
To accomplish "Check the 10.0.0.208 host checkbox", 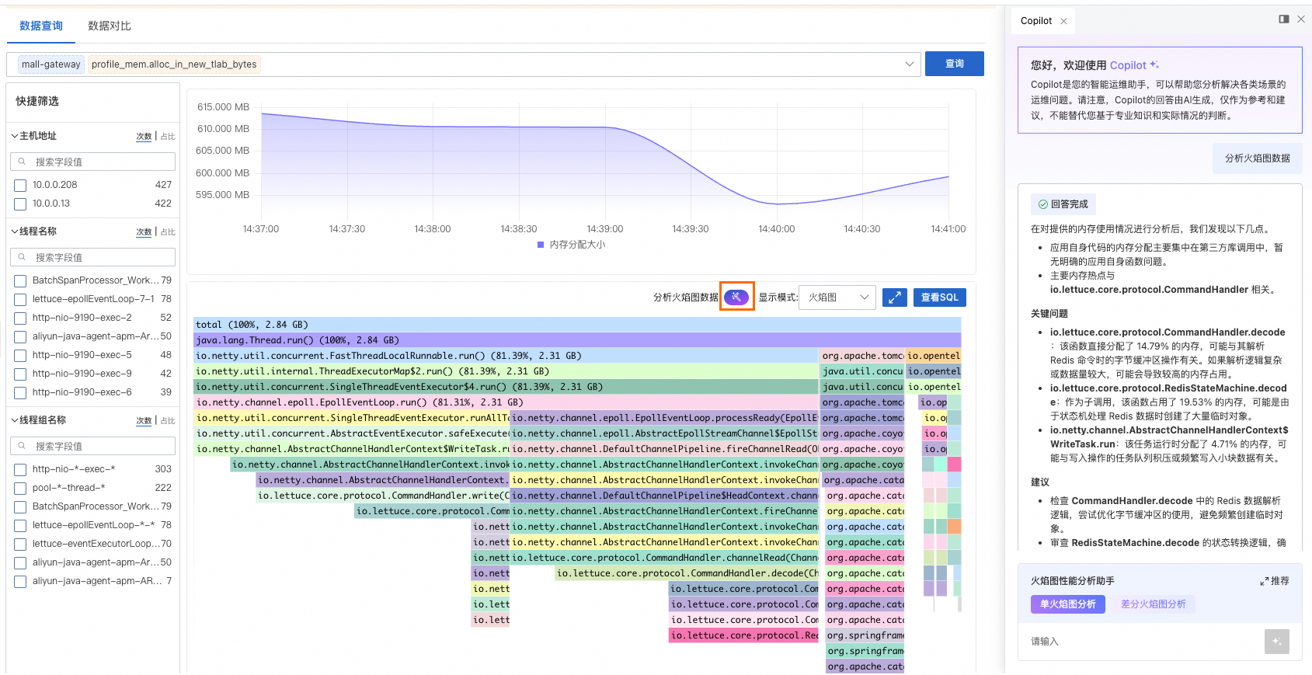I will point(21,186).
